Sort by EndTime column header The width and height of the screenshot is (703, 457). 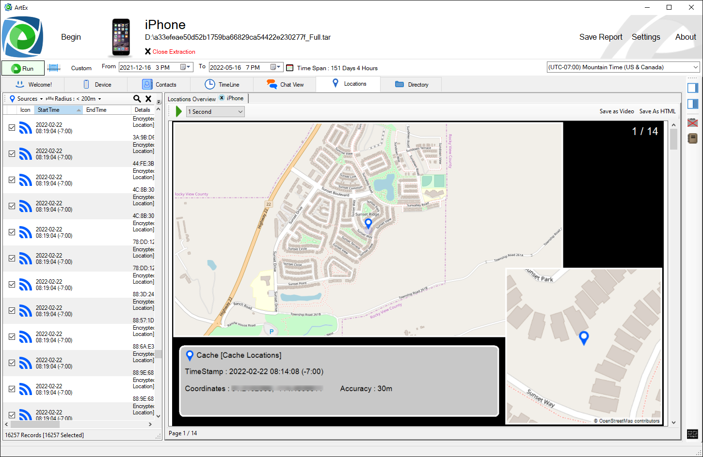107,110
